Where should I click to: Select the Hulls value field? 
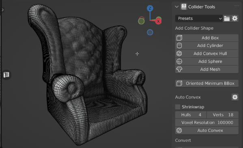point(191,115)
